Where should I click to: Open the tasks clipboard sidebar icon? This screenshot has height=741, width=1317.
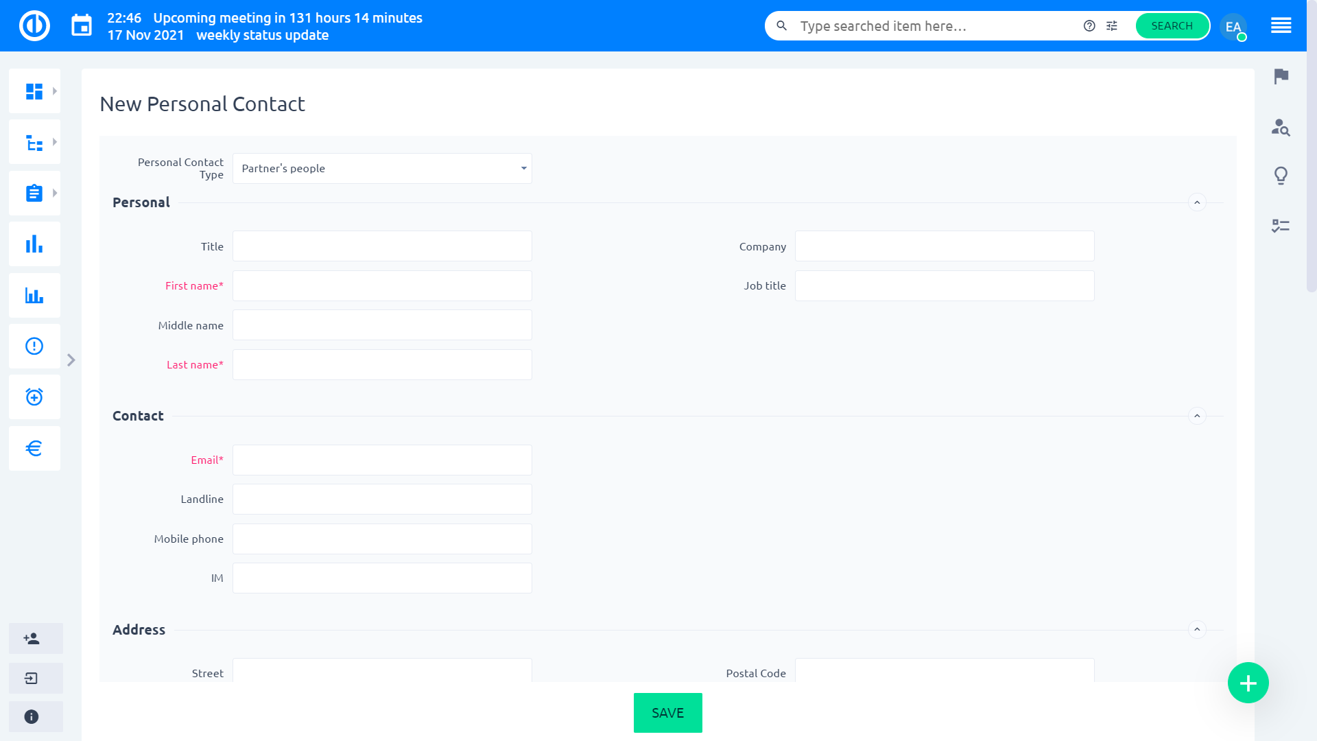tap(34, 193)
